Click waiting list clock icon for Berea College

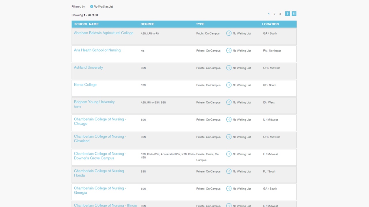(x=229, y=85)
